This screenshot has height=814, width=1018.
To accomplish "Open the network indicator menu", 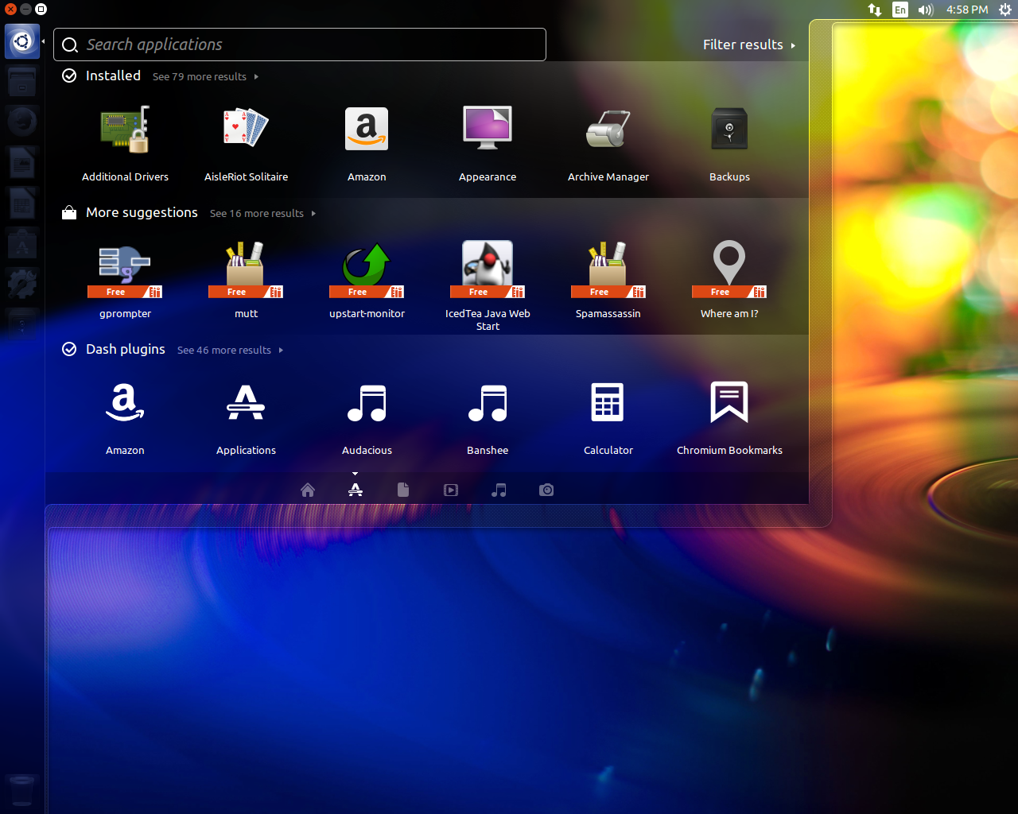I will coord(875,10).
